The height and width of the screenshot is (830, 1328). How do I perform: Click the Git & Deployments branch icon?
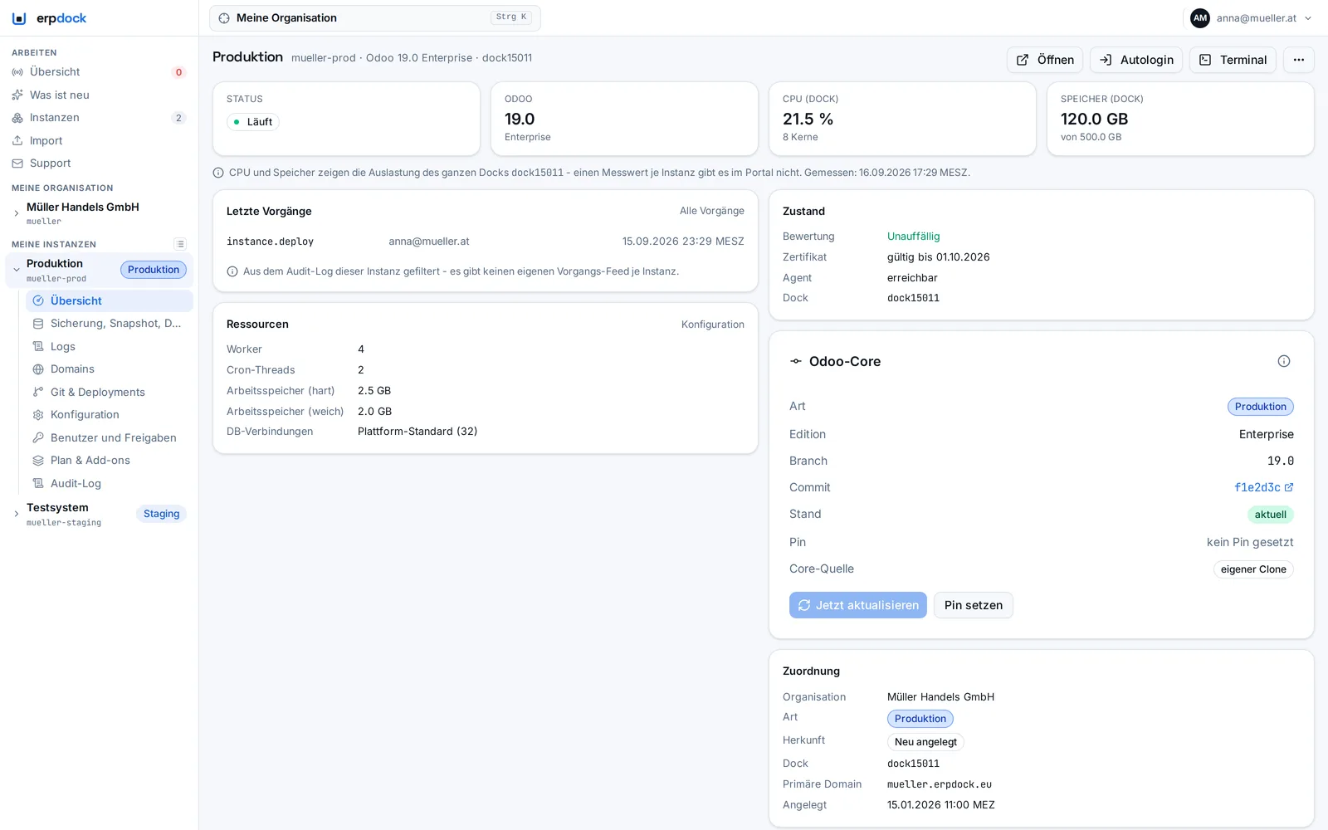coord(38,392)
